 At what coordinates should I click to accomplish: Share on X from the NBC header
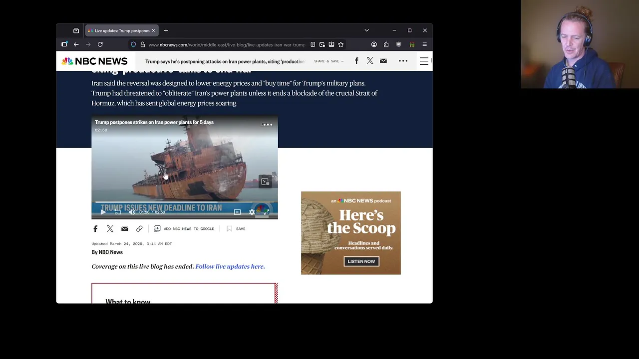point(370,61)
